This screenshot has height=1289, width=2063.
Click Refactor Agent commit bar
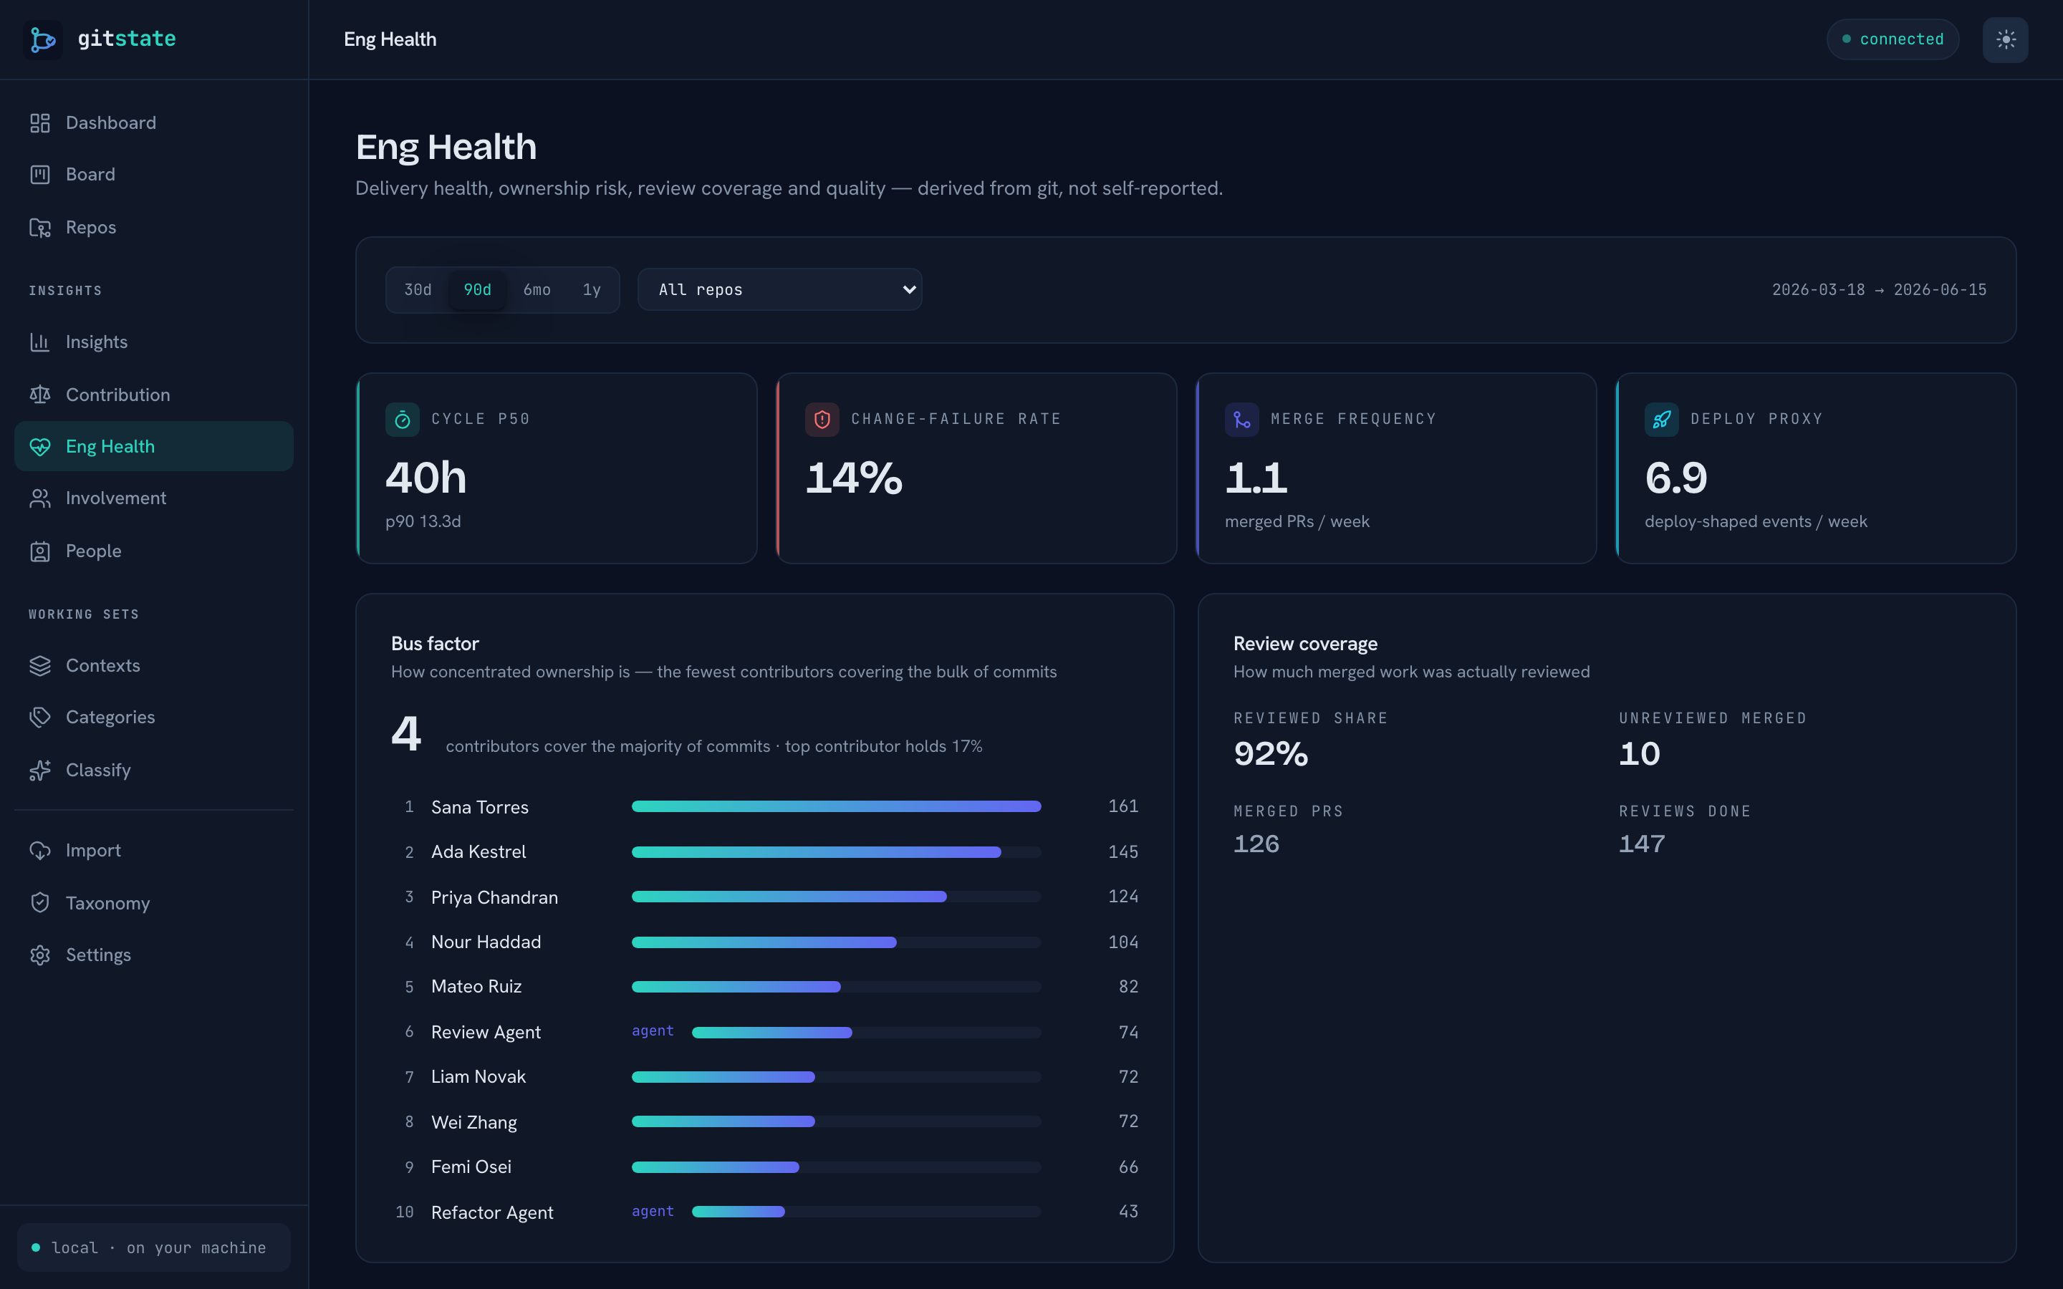pyautogui.click(x=866, y=1212)
